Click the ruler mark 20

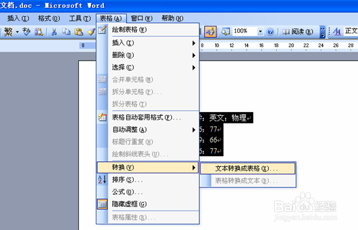(291, 45)
